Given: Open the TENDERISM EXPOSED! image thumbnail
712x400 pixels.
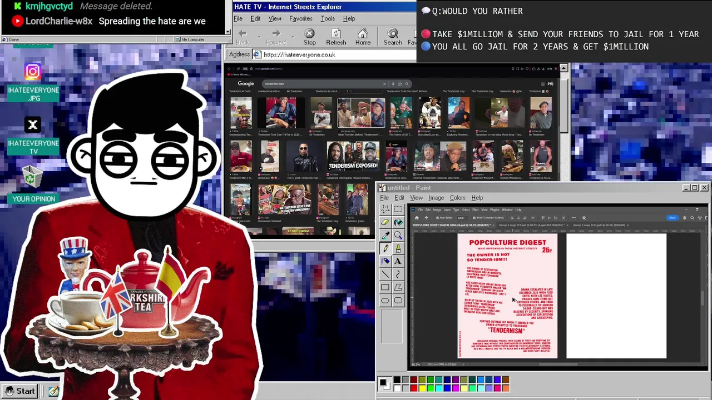Looking at the screenshot, I should pyautogui.click(x=353, y=156).
